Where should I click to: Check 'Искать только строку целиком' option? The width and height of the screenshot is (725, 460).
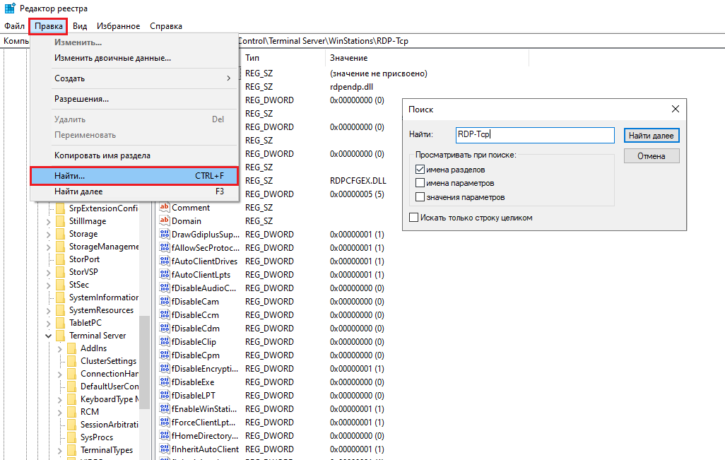(x=414, y=218)
